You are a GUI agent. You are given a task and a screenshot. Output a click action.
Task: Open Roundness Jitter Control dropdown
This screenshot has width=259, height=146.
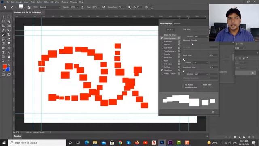202,74
